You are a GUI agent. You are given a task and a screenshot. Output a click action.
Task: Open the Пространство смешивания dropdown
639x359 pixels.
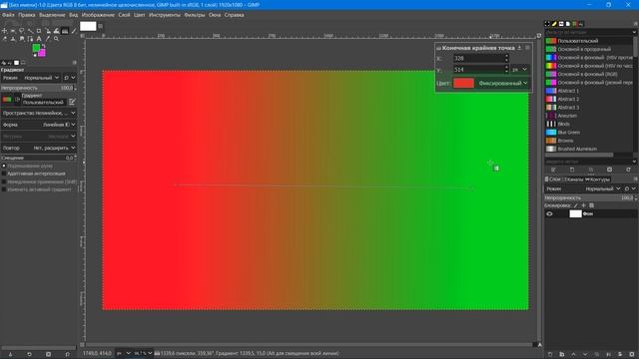pos(39,113)
